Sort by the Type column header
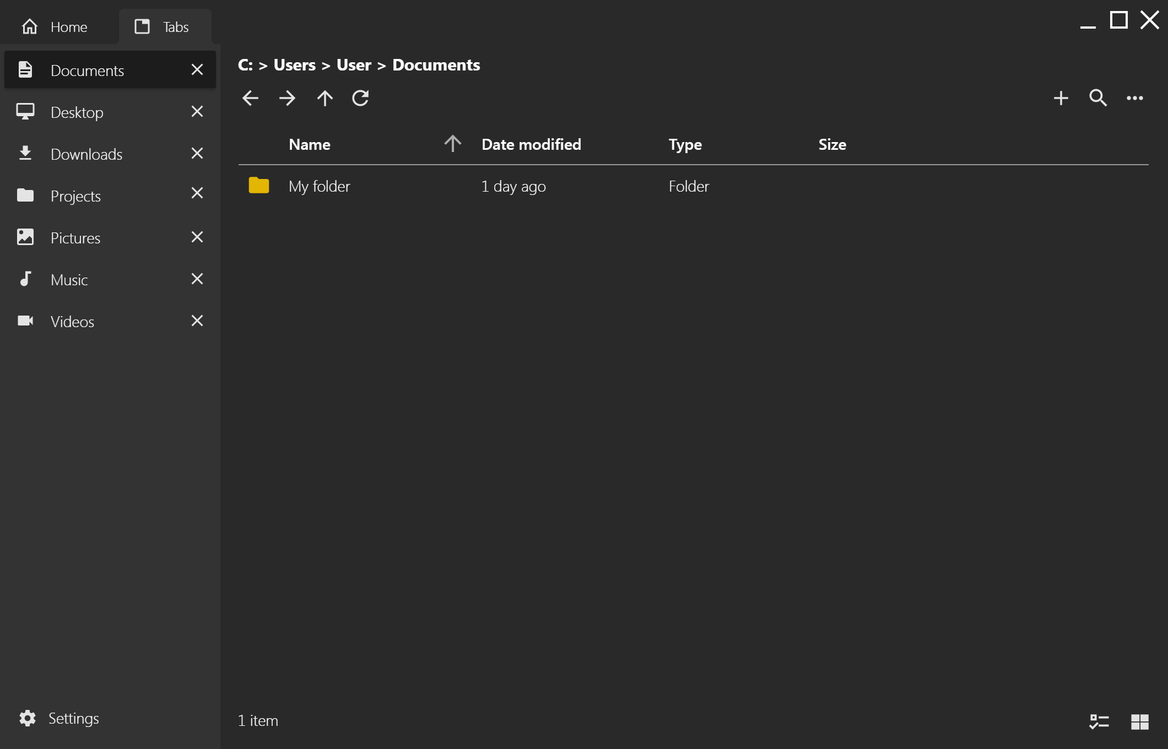1168x749 pixels. coord(685,144)
